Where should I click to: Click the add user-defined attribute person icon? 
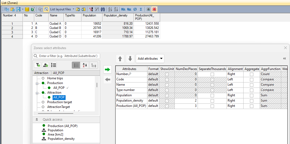click(45, 65)
